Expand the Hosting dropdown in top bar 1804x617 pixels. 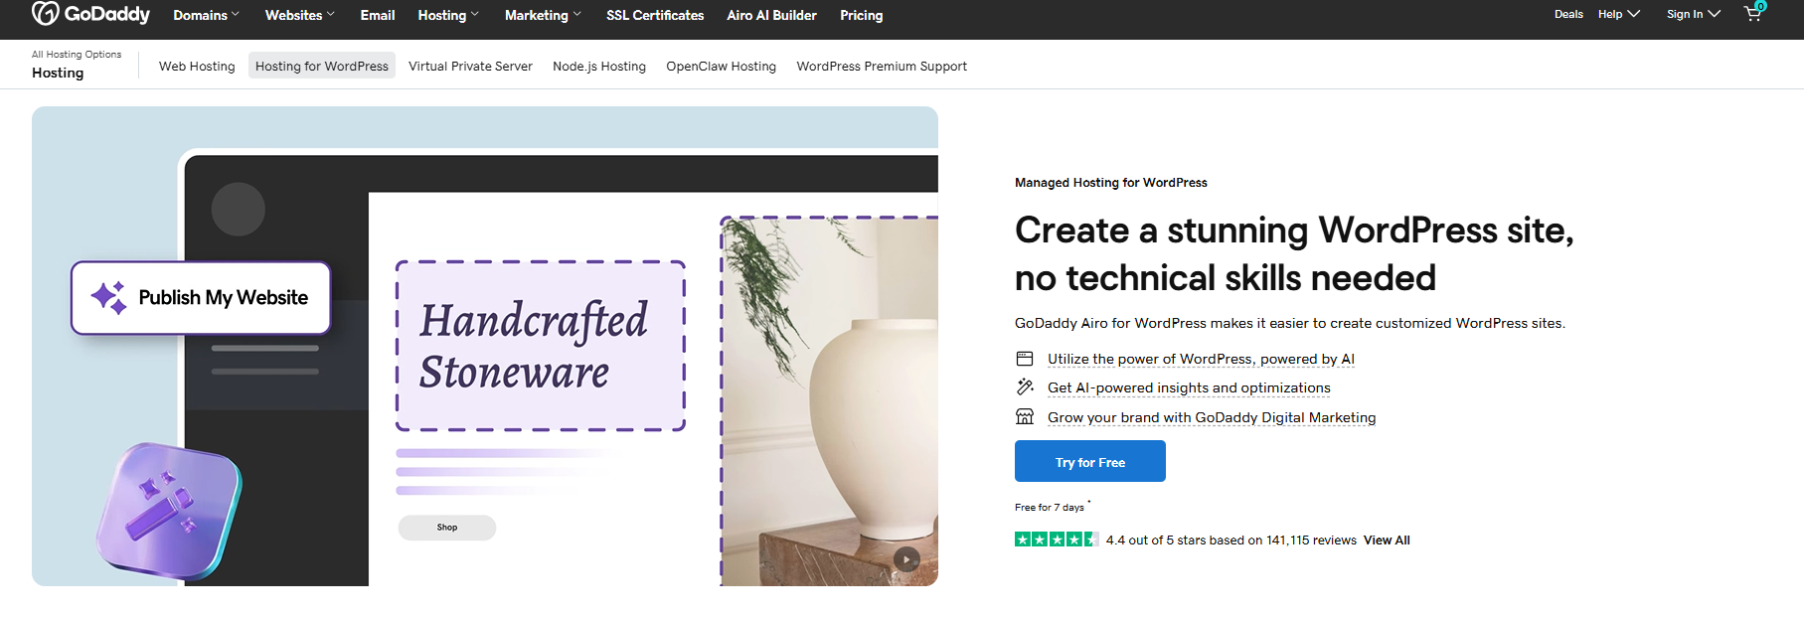point(448,15)
